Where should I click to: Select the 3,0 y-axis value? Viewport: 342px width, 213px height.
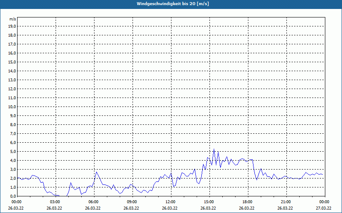tap(13, 169)
